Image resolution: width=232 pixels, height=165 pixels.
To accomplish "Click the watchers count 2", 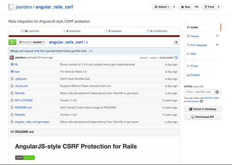I will pos(174,7).
